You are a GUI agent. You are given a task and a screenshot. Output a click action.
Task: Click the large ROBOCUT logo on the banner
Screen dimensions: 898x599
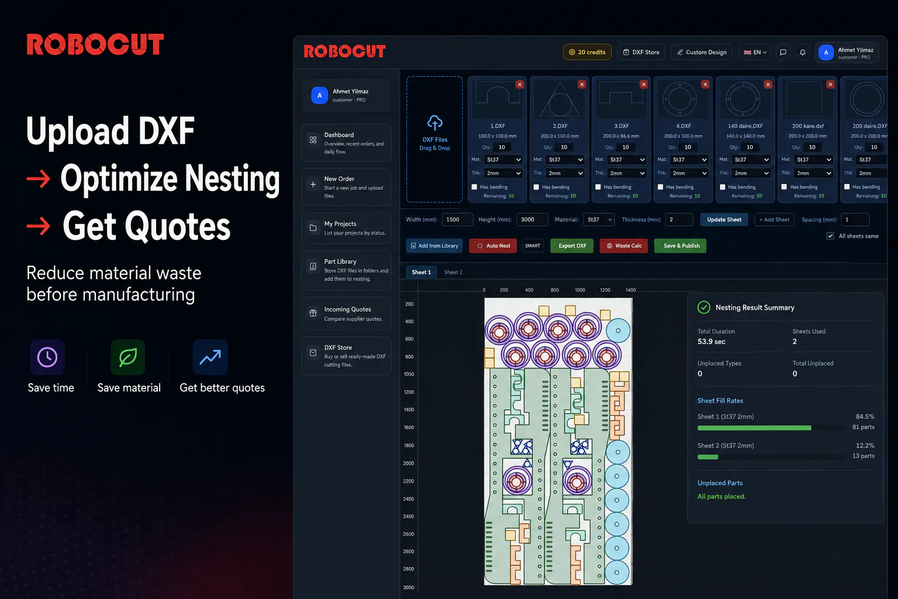95,44
